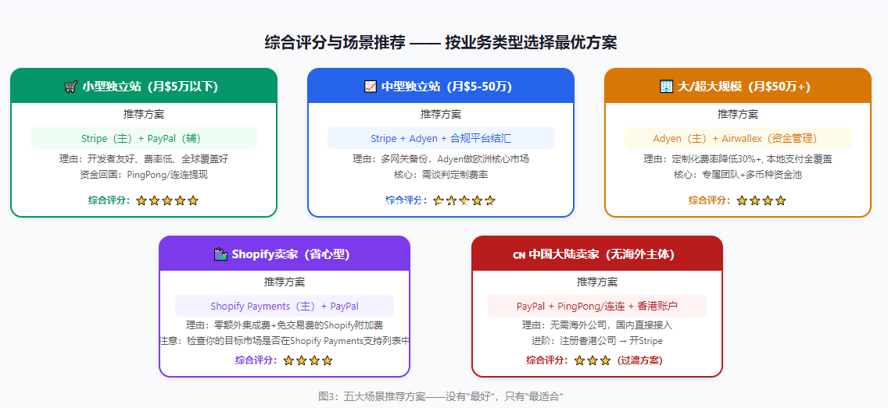
Task: Click the text 核心：需谈判定制费率
Action: (x=441, y=175)
